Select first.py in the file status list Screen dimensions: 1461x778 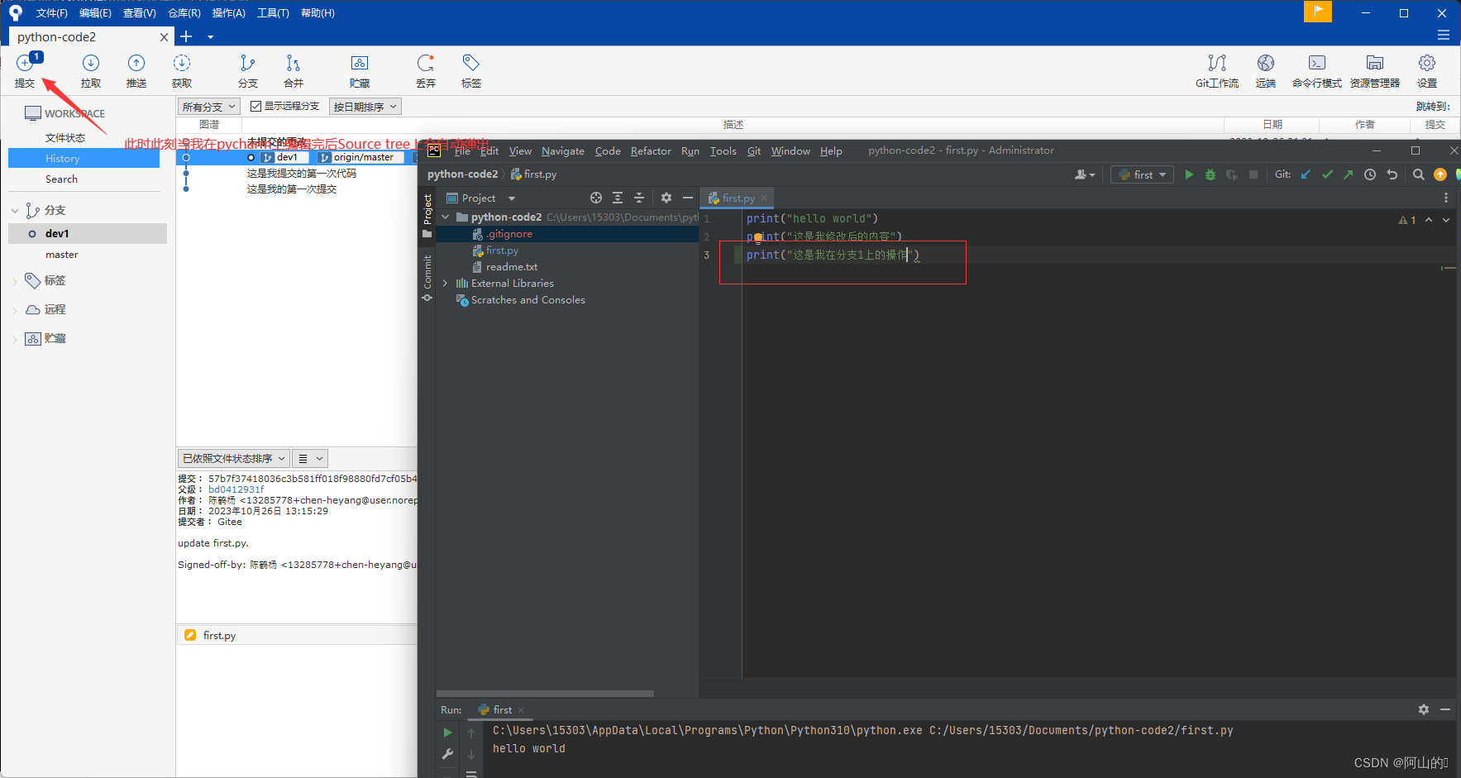219,635
